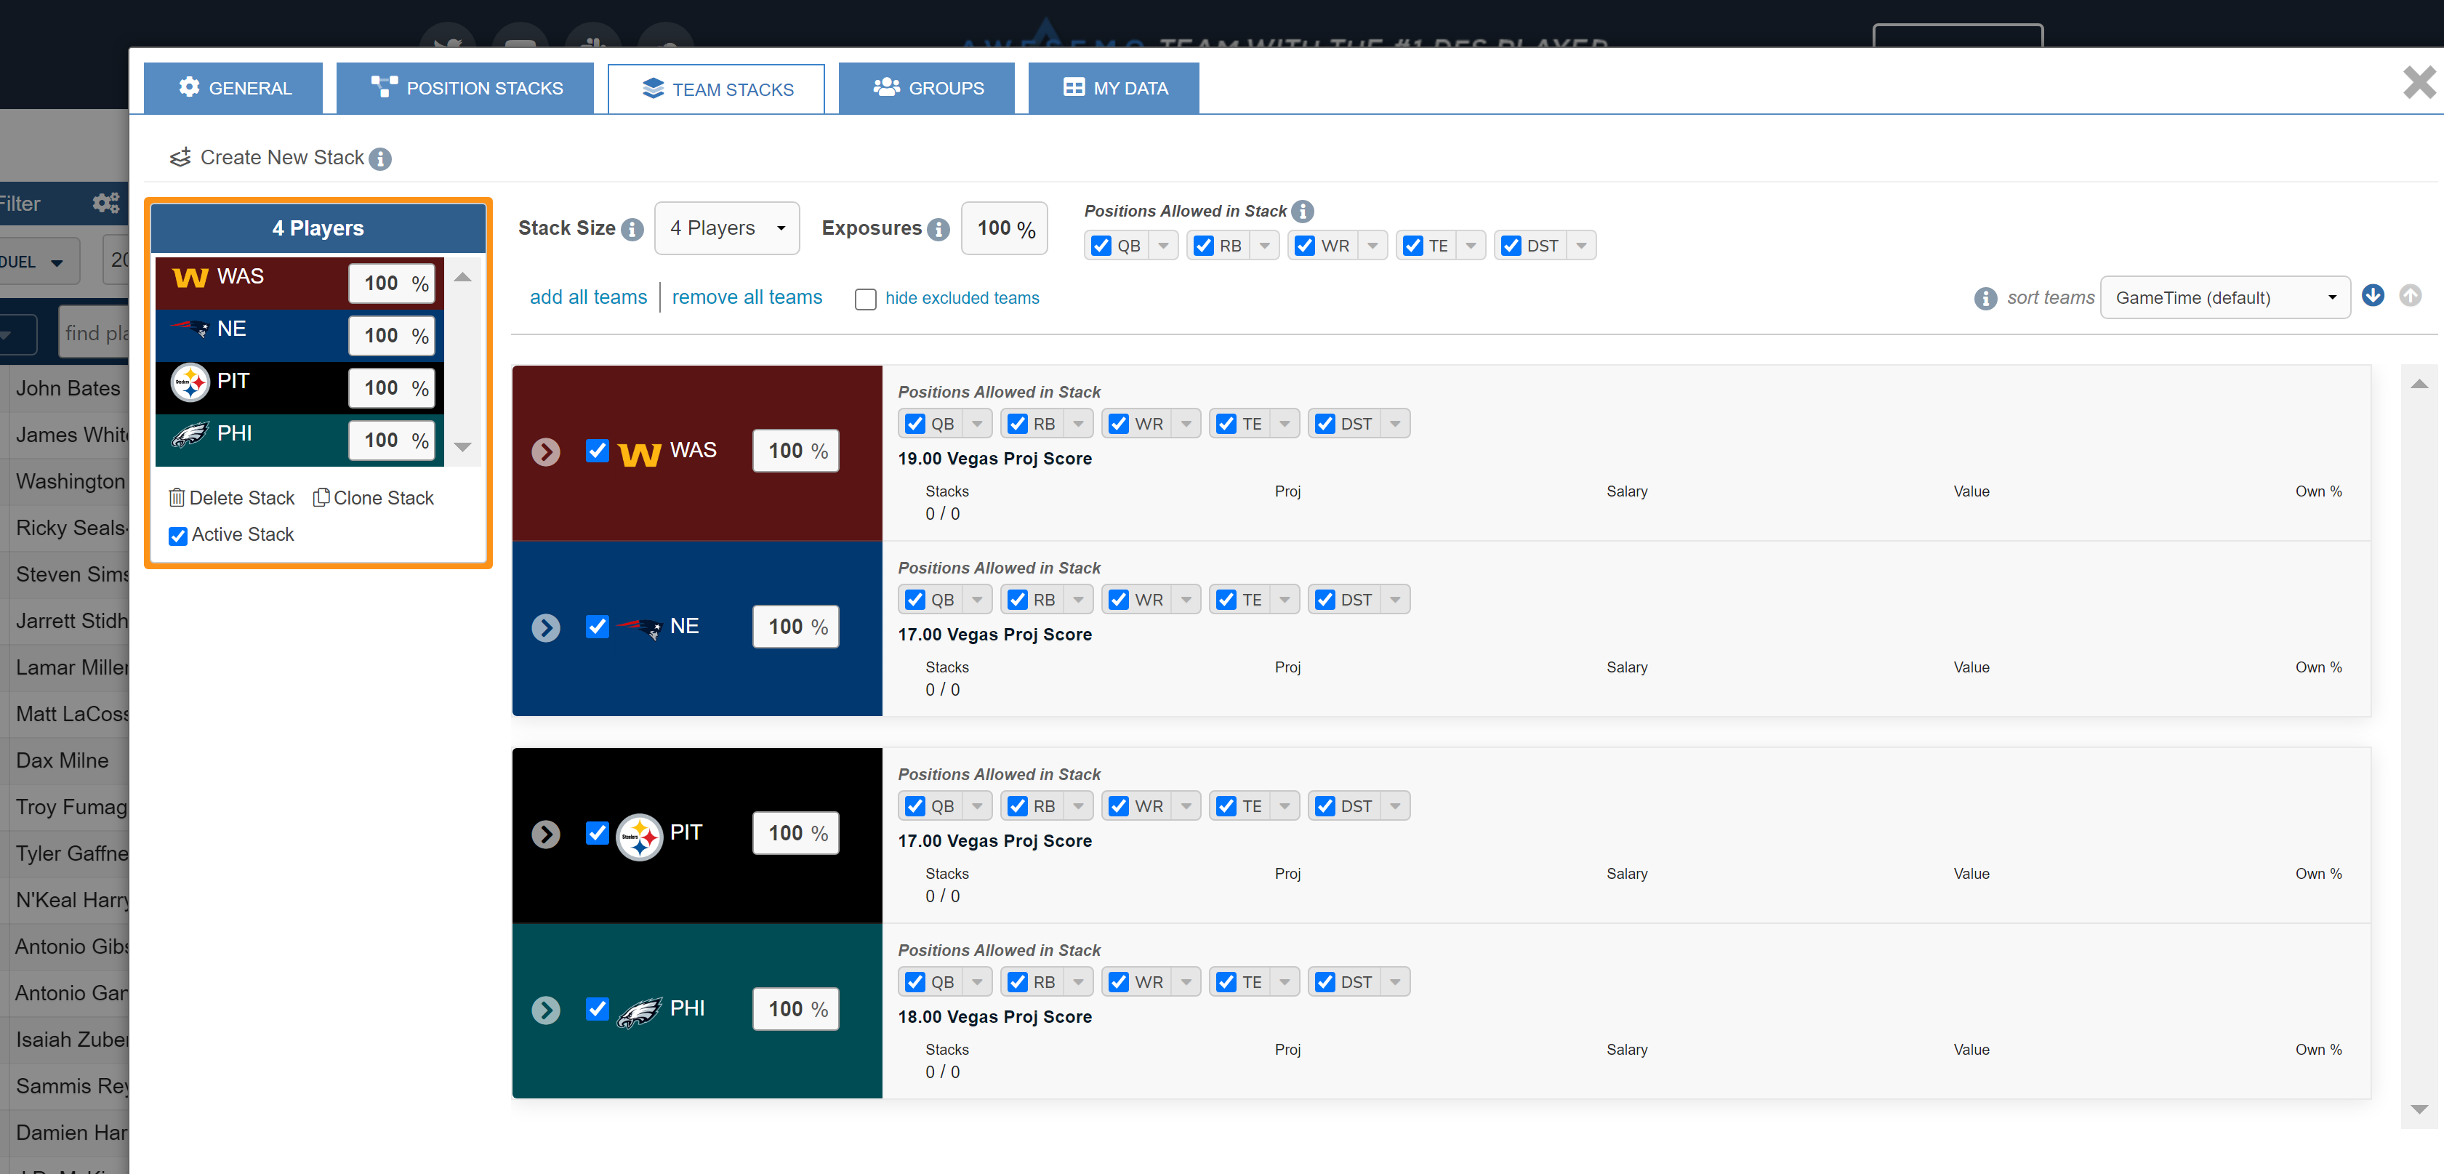
Task: Expand the PIT team row arrow icon
Action: point(545,835)
